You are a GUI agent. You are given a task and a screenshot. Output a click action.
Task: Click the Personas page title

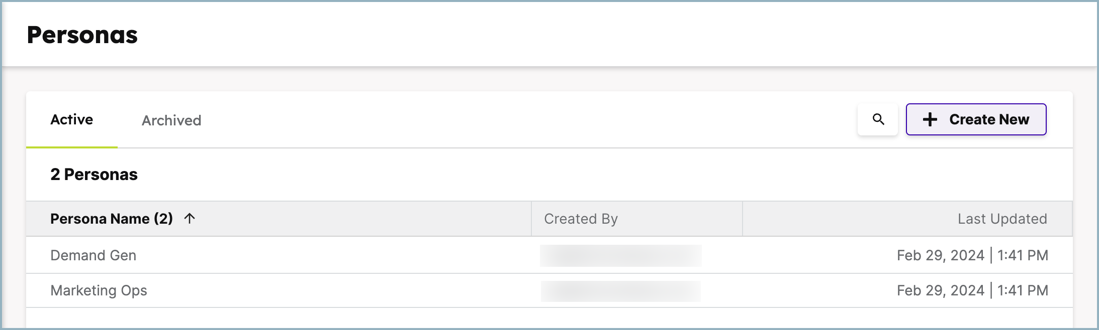pyautogui.click(x=82, y=35)
